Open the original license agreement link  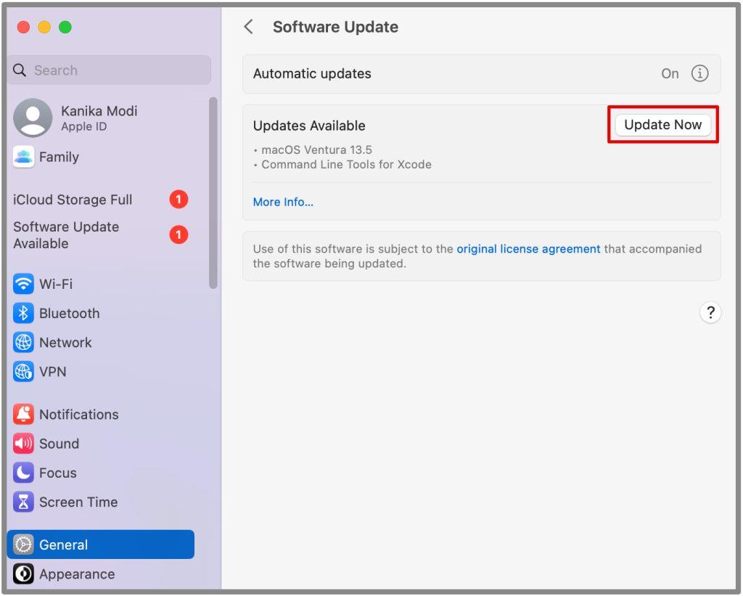point(528,249)
